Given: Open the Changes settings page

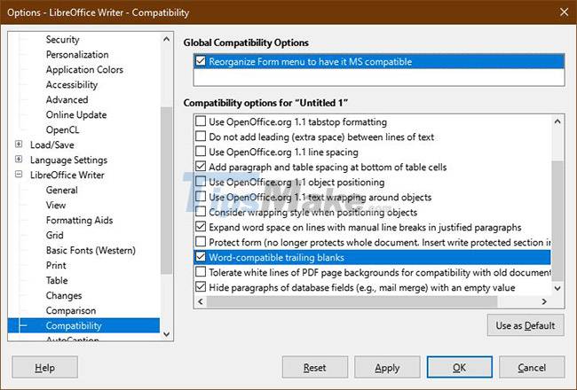Looking at the screenshot, I should 64,295.
